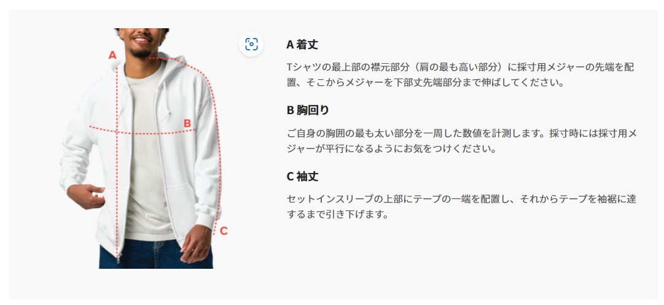Image resolution: width=664 pixels, height=305 pixels.
Task: Click the model's face in photo
Action: click(x=143, y=42)
